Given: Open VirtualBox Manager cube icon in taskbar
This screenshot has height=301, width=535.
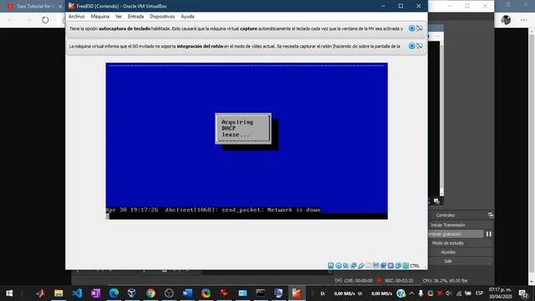Looking at the screenshot, I should (132, 293).
